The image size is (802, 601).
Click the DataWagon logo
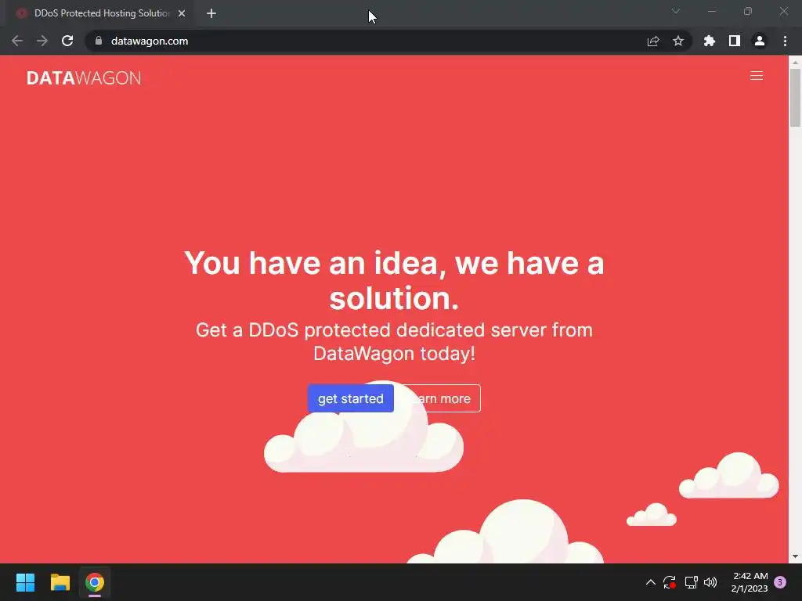coord(84,77)
